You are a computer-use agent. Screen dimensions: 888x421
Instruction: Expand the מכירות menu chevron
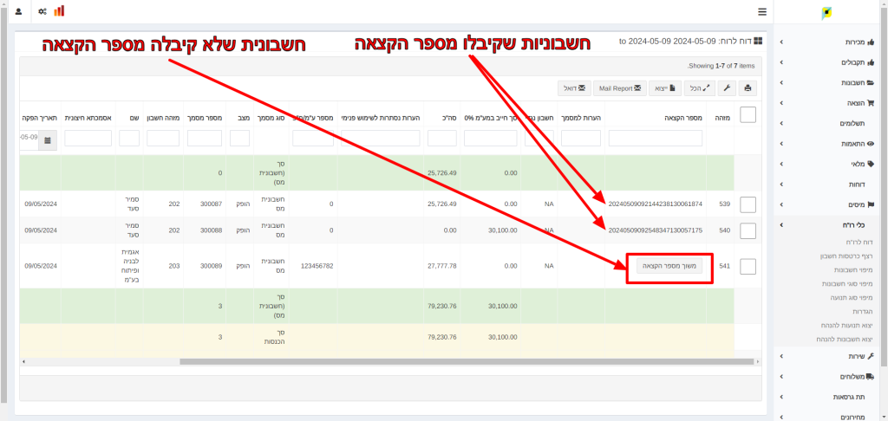pos(782,42)
